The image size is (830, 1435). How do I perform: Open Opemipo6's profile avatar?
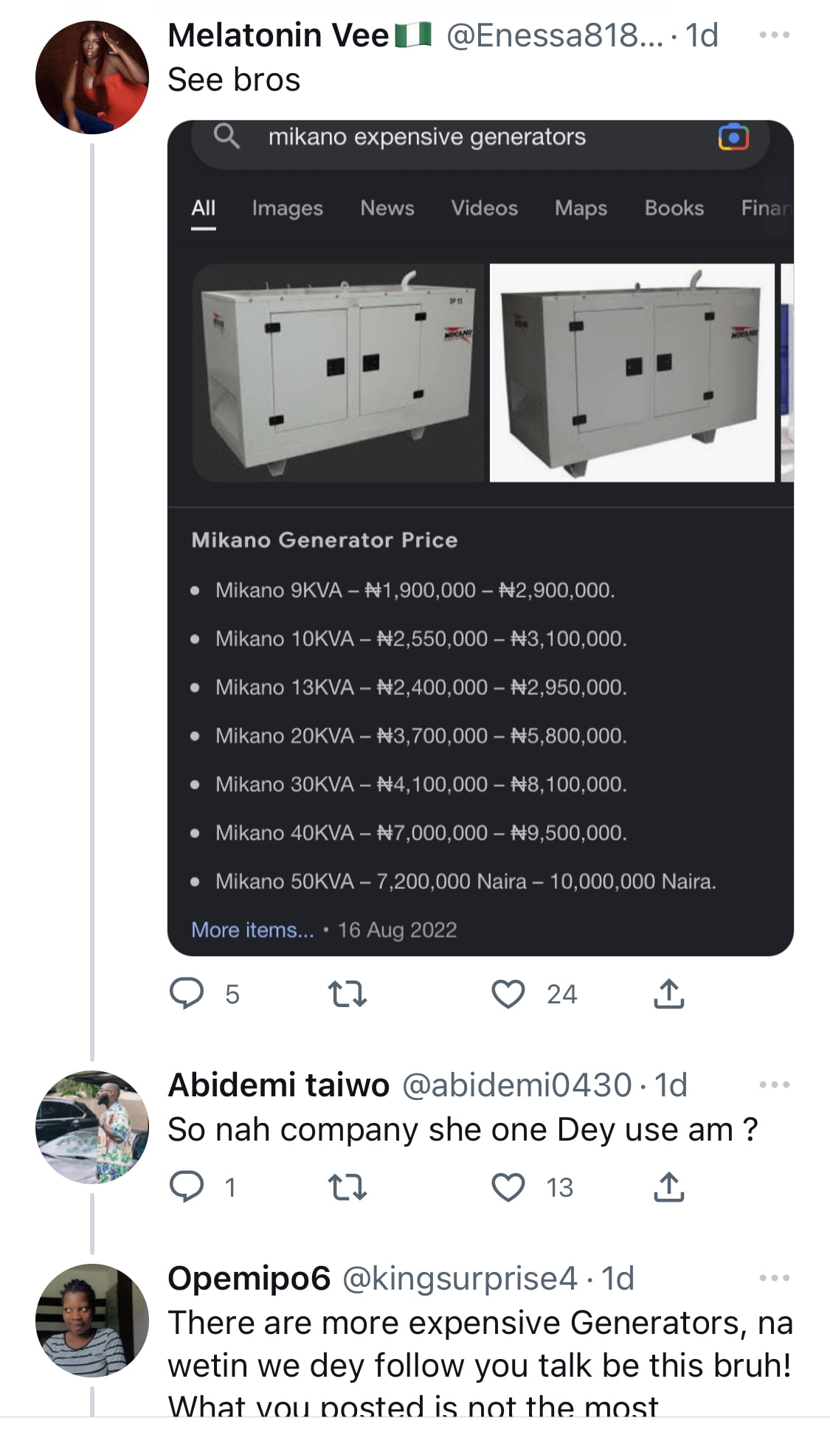92,1321
